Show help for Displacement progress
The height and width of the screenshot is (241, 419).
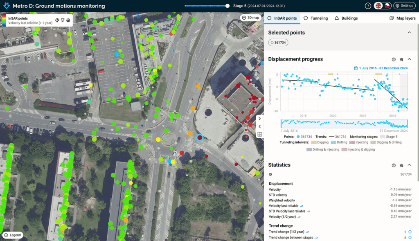point(394,59)
